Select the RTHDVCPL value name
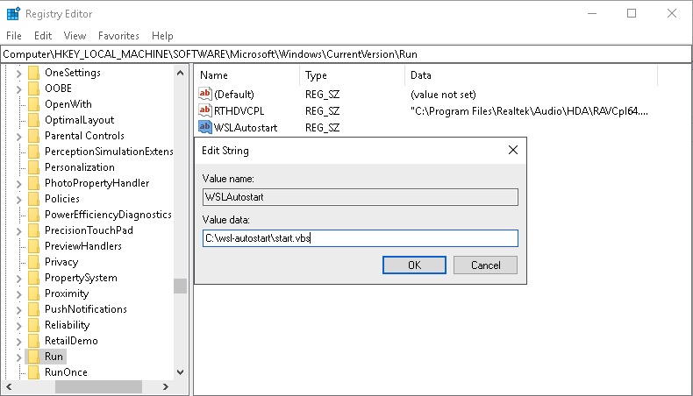Image resolution: width=693 pixels, height=396 pixels. pyautogui.click(x=239, y=110)
